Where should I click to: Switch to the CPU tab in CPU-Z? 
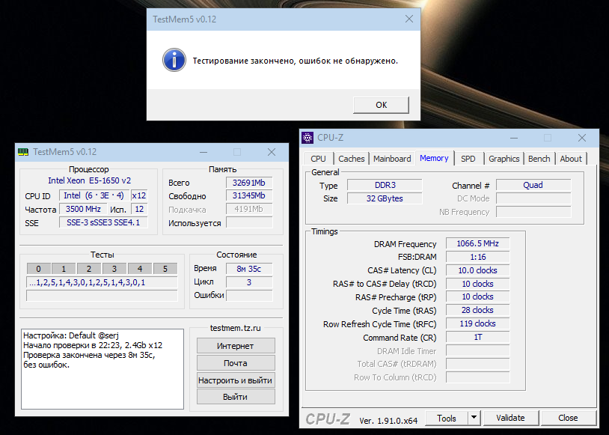point(318,159)
